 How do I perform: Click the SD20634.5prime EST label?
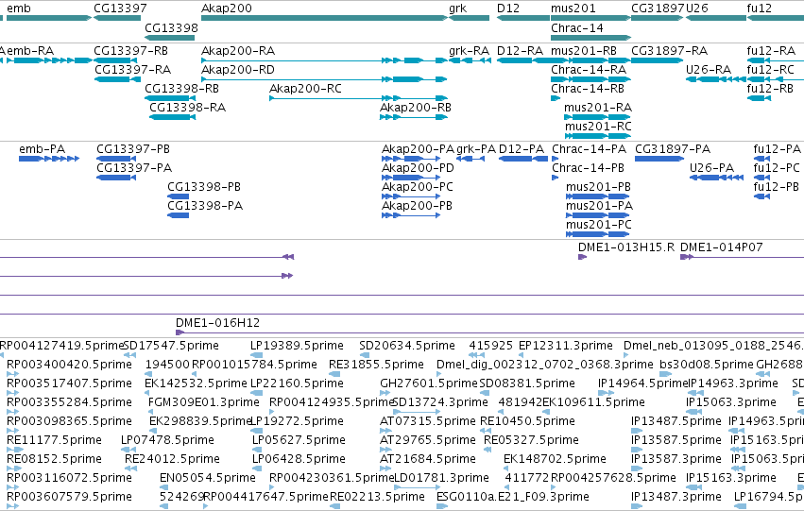(x=407, y=346)
